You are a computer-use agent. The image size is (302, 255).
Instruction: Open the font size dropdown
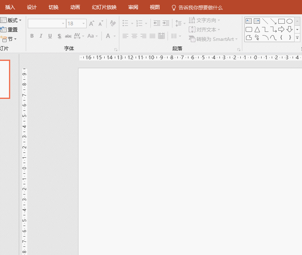tap(84, 23)
